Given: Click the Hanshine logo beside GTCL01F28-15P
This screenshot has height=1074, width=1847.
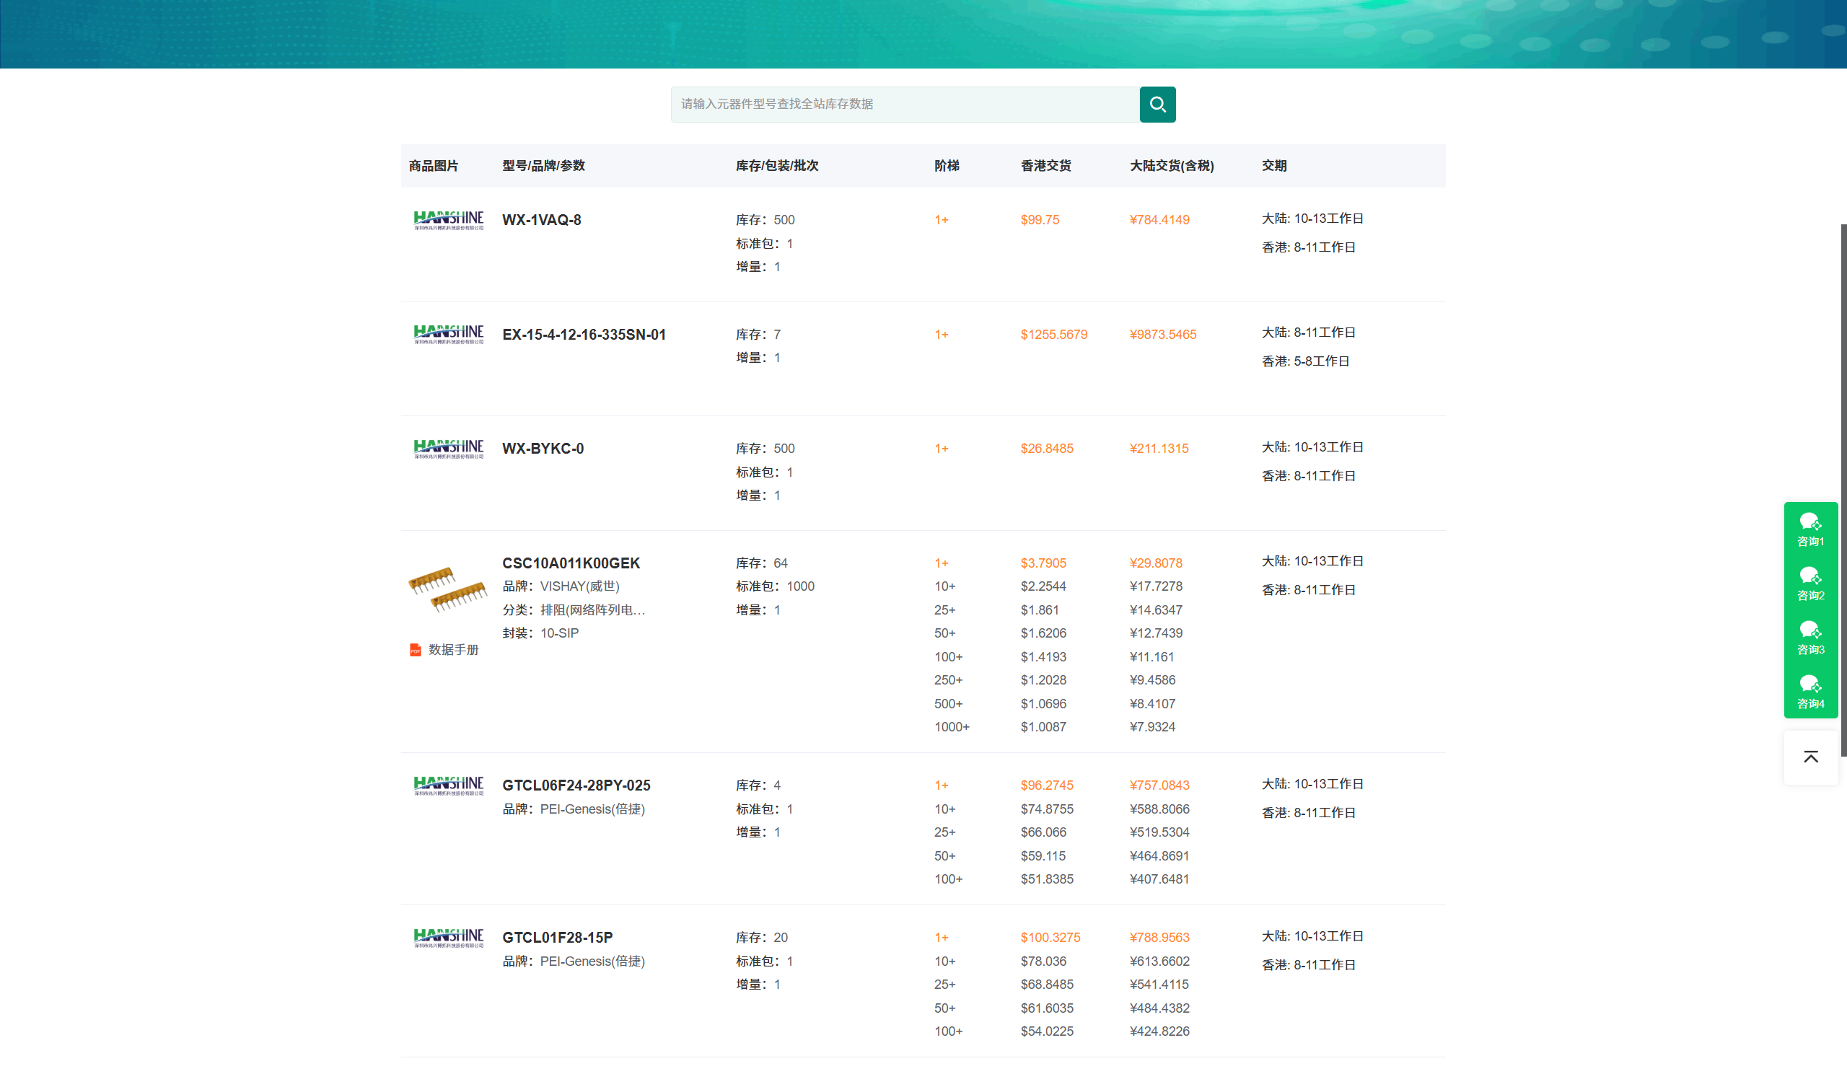Looking at the screenshot, I should click(449, 938).
